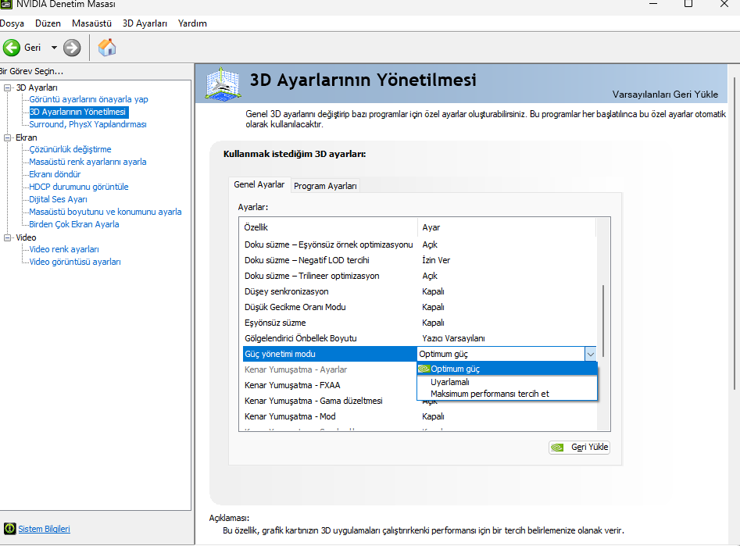This screenshot has width=740, height=546.
Task: Go back with the green Geri arrow
Action: click(12, 48)
